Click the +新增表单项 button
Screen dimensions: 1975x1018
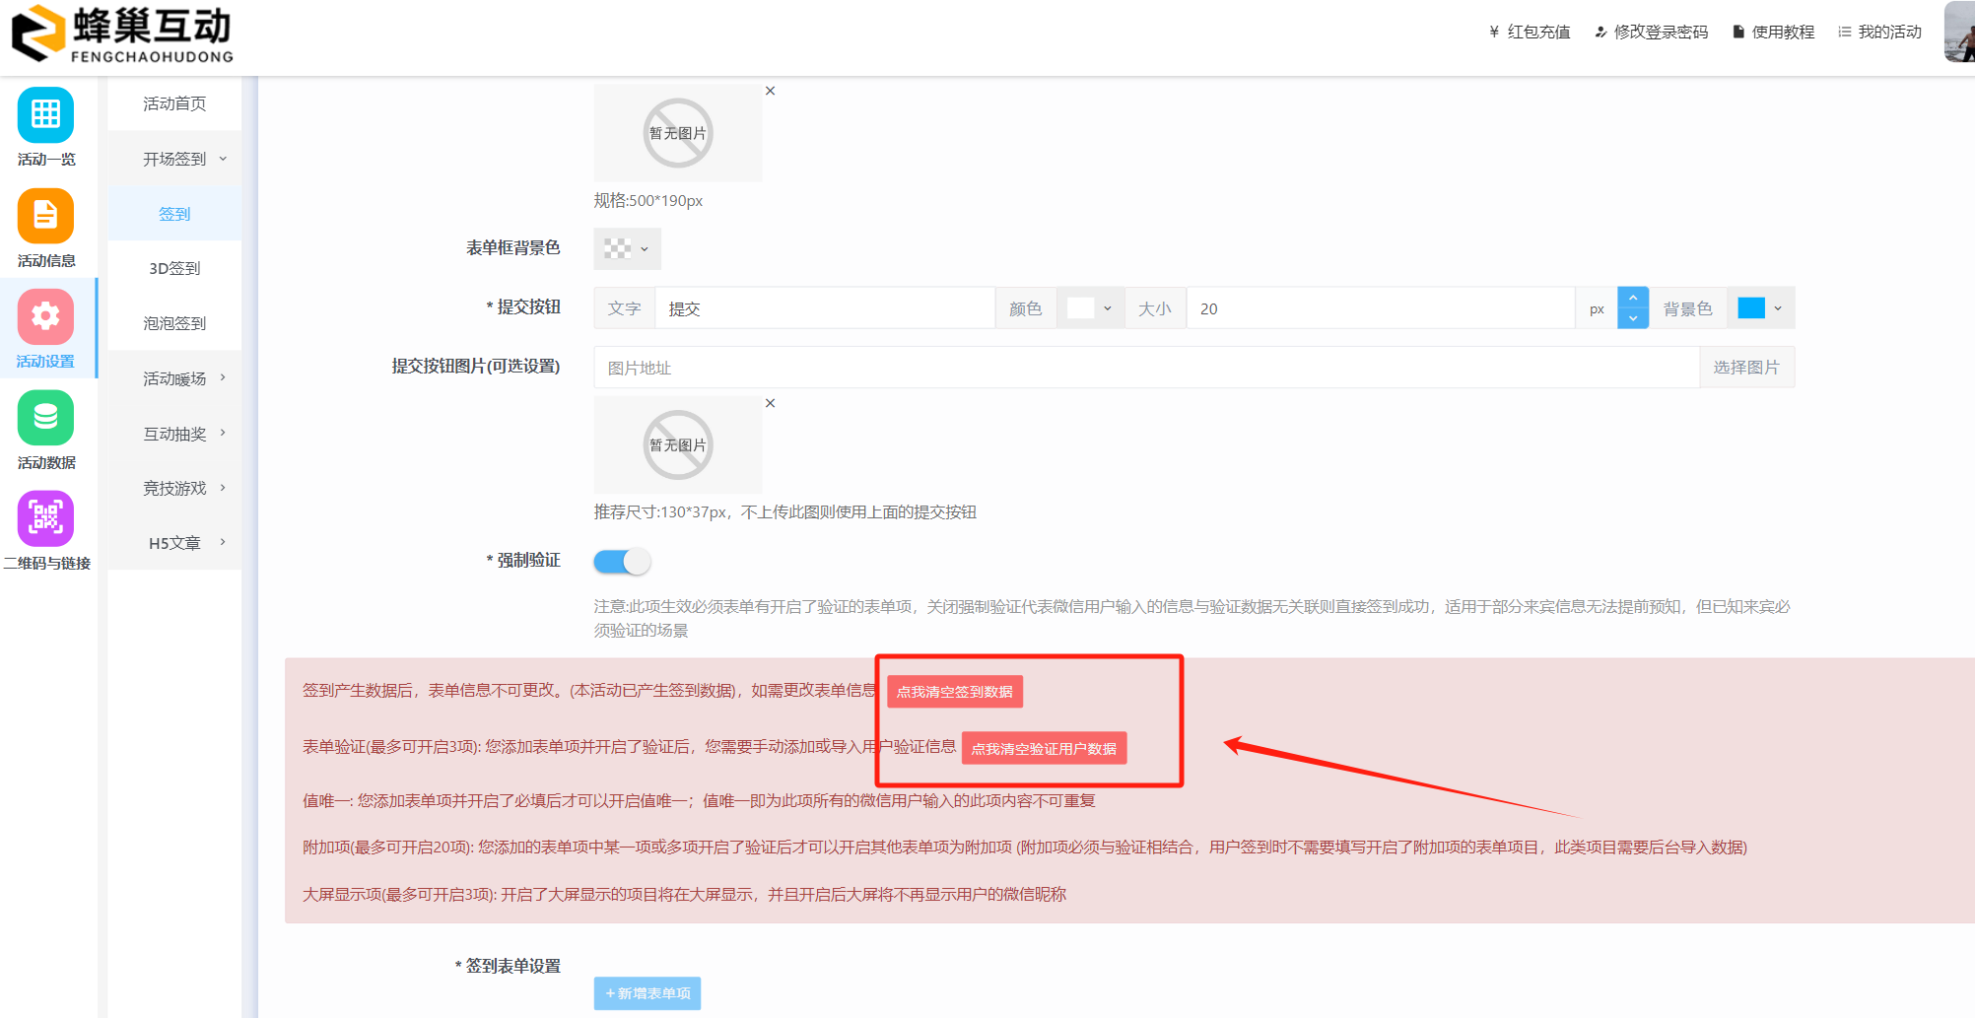point(647,993)
